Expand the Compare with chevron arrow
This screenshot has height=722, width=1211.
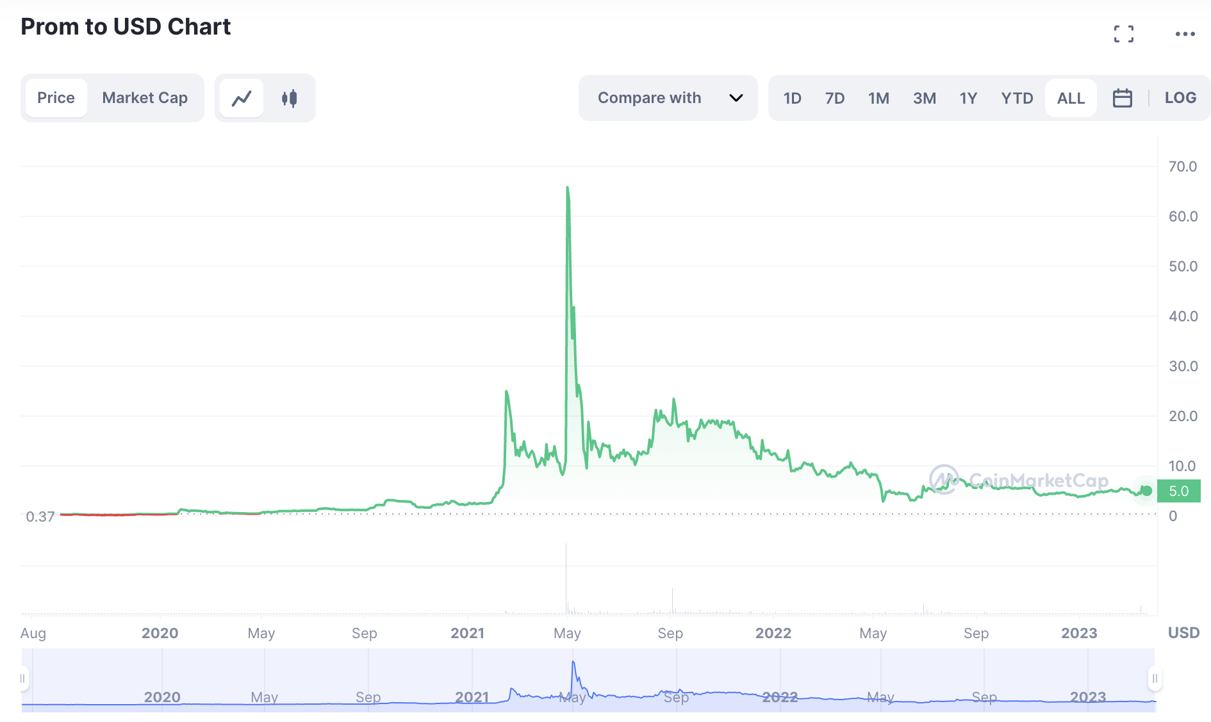click(x=736, y=98)
